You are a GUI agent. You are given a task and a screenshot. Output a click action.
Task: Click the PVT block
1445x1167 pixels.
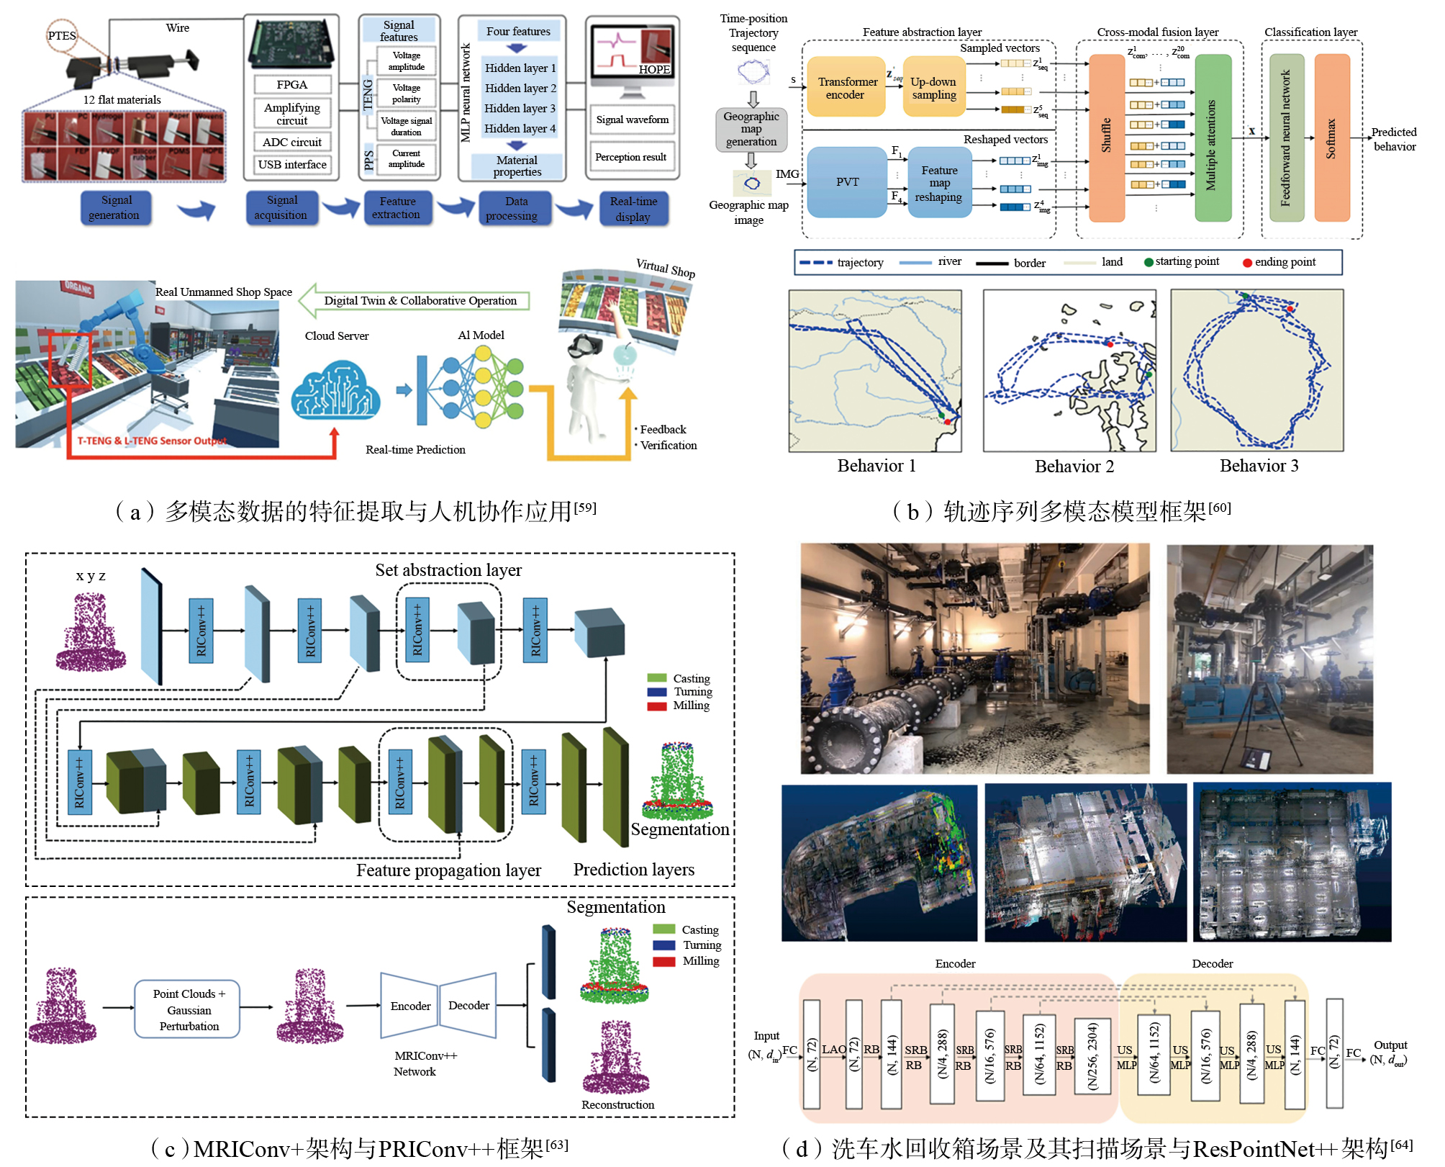click(847, 182)
